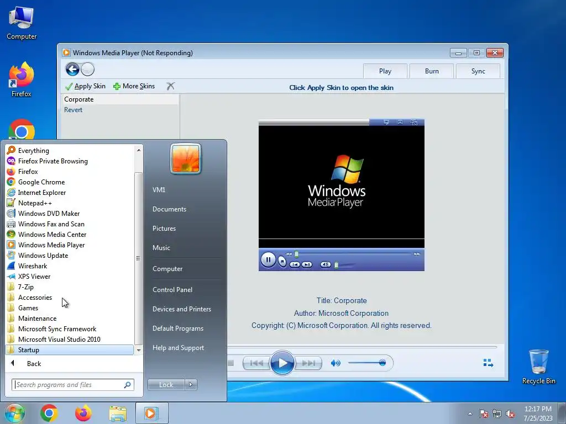Image resolution: width=566 pixels, height=424 pixels.
Task: Click the user account picture
Action: (x=186, y=158)
